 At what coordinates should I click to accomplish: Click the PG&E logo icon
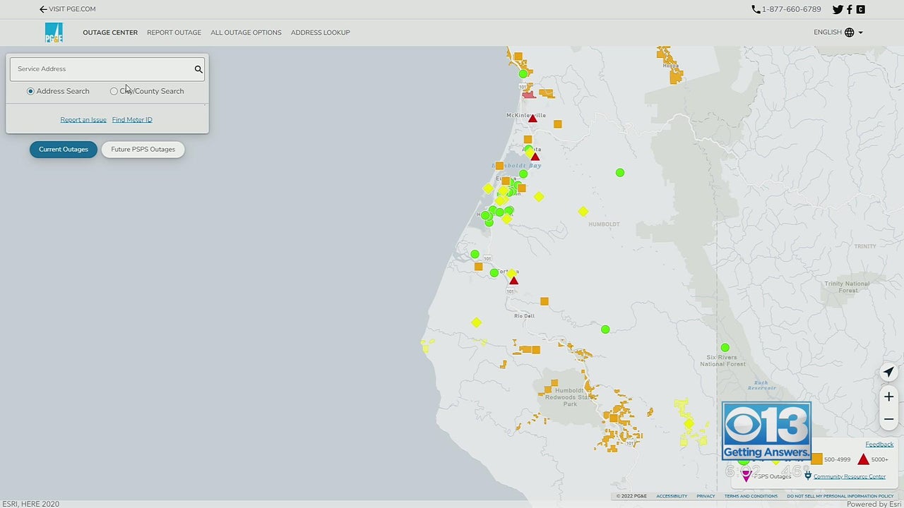[x=54, y=32]
